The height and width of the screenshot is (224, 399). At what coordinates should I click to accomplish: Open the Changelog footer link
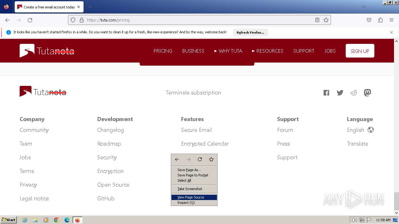pos(110,130)
